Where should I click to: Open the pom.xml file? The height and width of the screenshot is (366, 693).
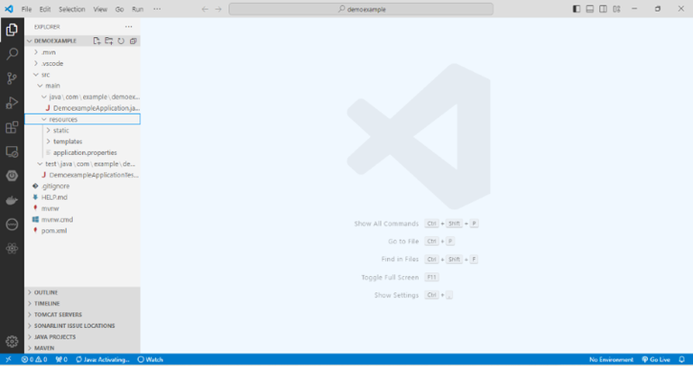83,231
